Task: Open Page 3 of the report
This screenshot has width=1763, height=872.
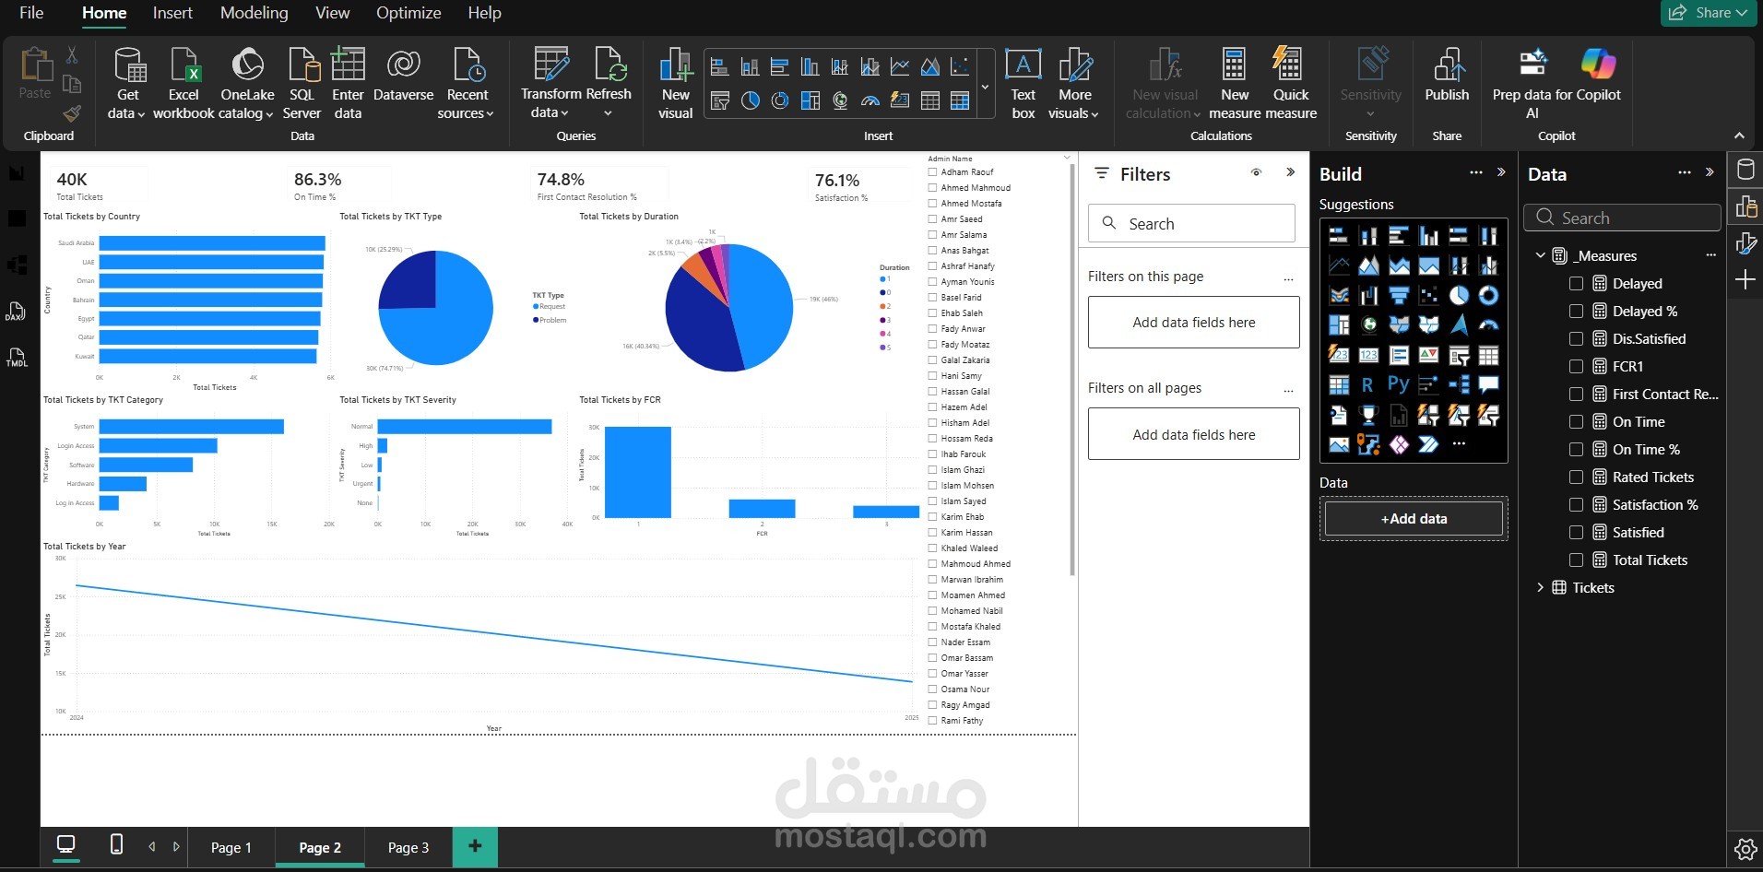Action: 408,847
